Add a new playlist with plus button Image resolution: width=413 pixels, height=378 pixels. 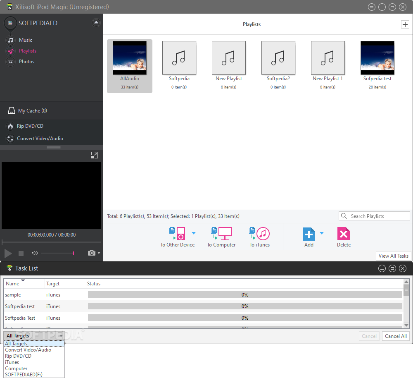(405, 24)
